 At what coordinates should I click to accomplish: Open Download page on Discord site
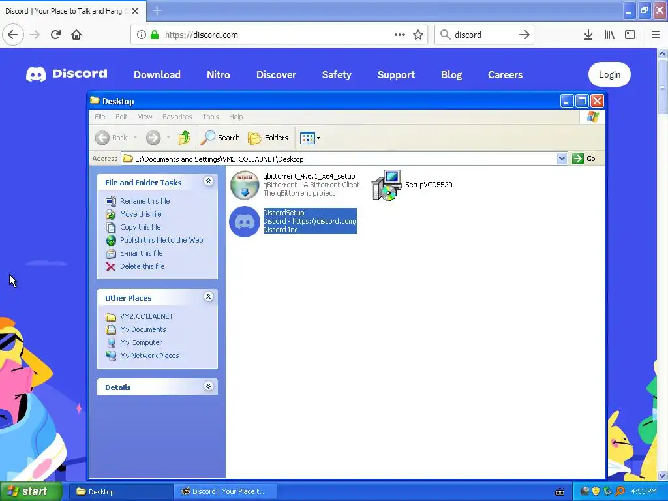(x=157, y=74)
